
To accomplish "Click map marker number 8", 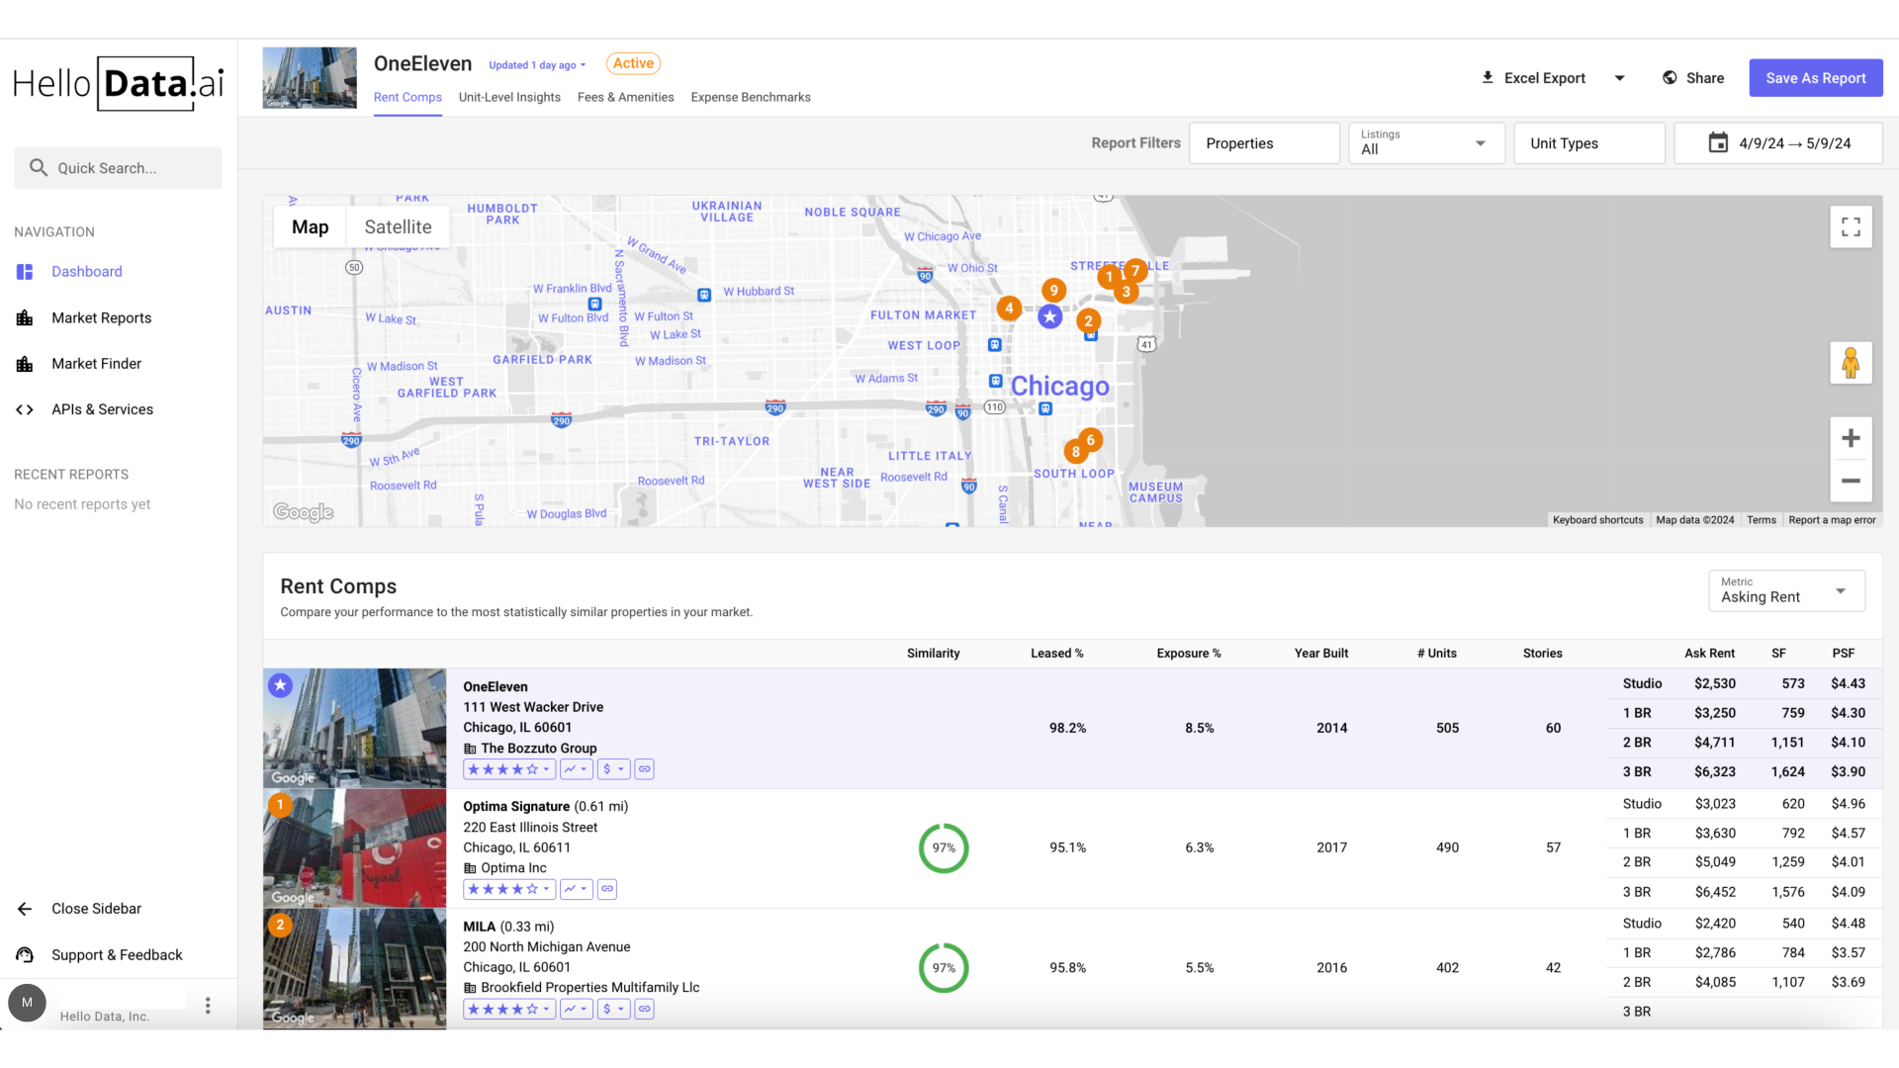I will coord(1075,452).
